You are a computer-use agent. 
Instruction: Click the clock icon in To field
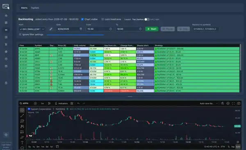(140, 29)
